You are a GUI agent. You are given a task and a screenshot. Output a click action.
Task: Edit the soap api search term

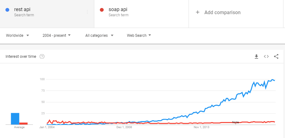pos(118,10)
